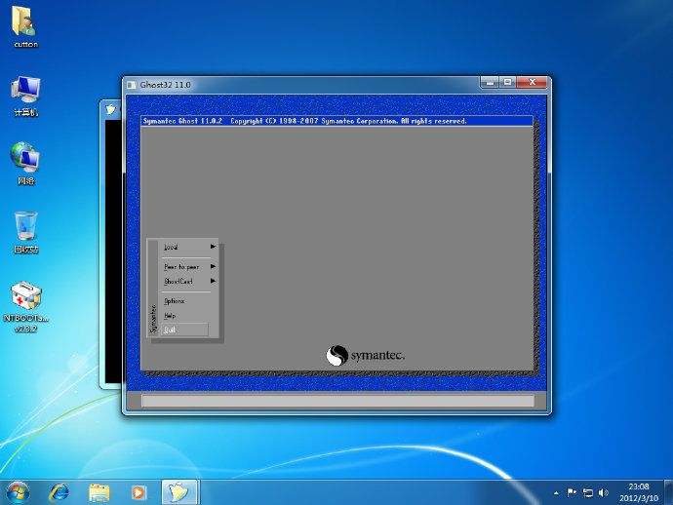Expand the Local submenu arrow
673x505 pixels.
[x=213, y=247]
